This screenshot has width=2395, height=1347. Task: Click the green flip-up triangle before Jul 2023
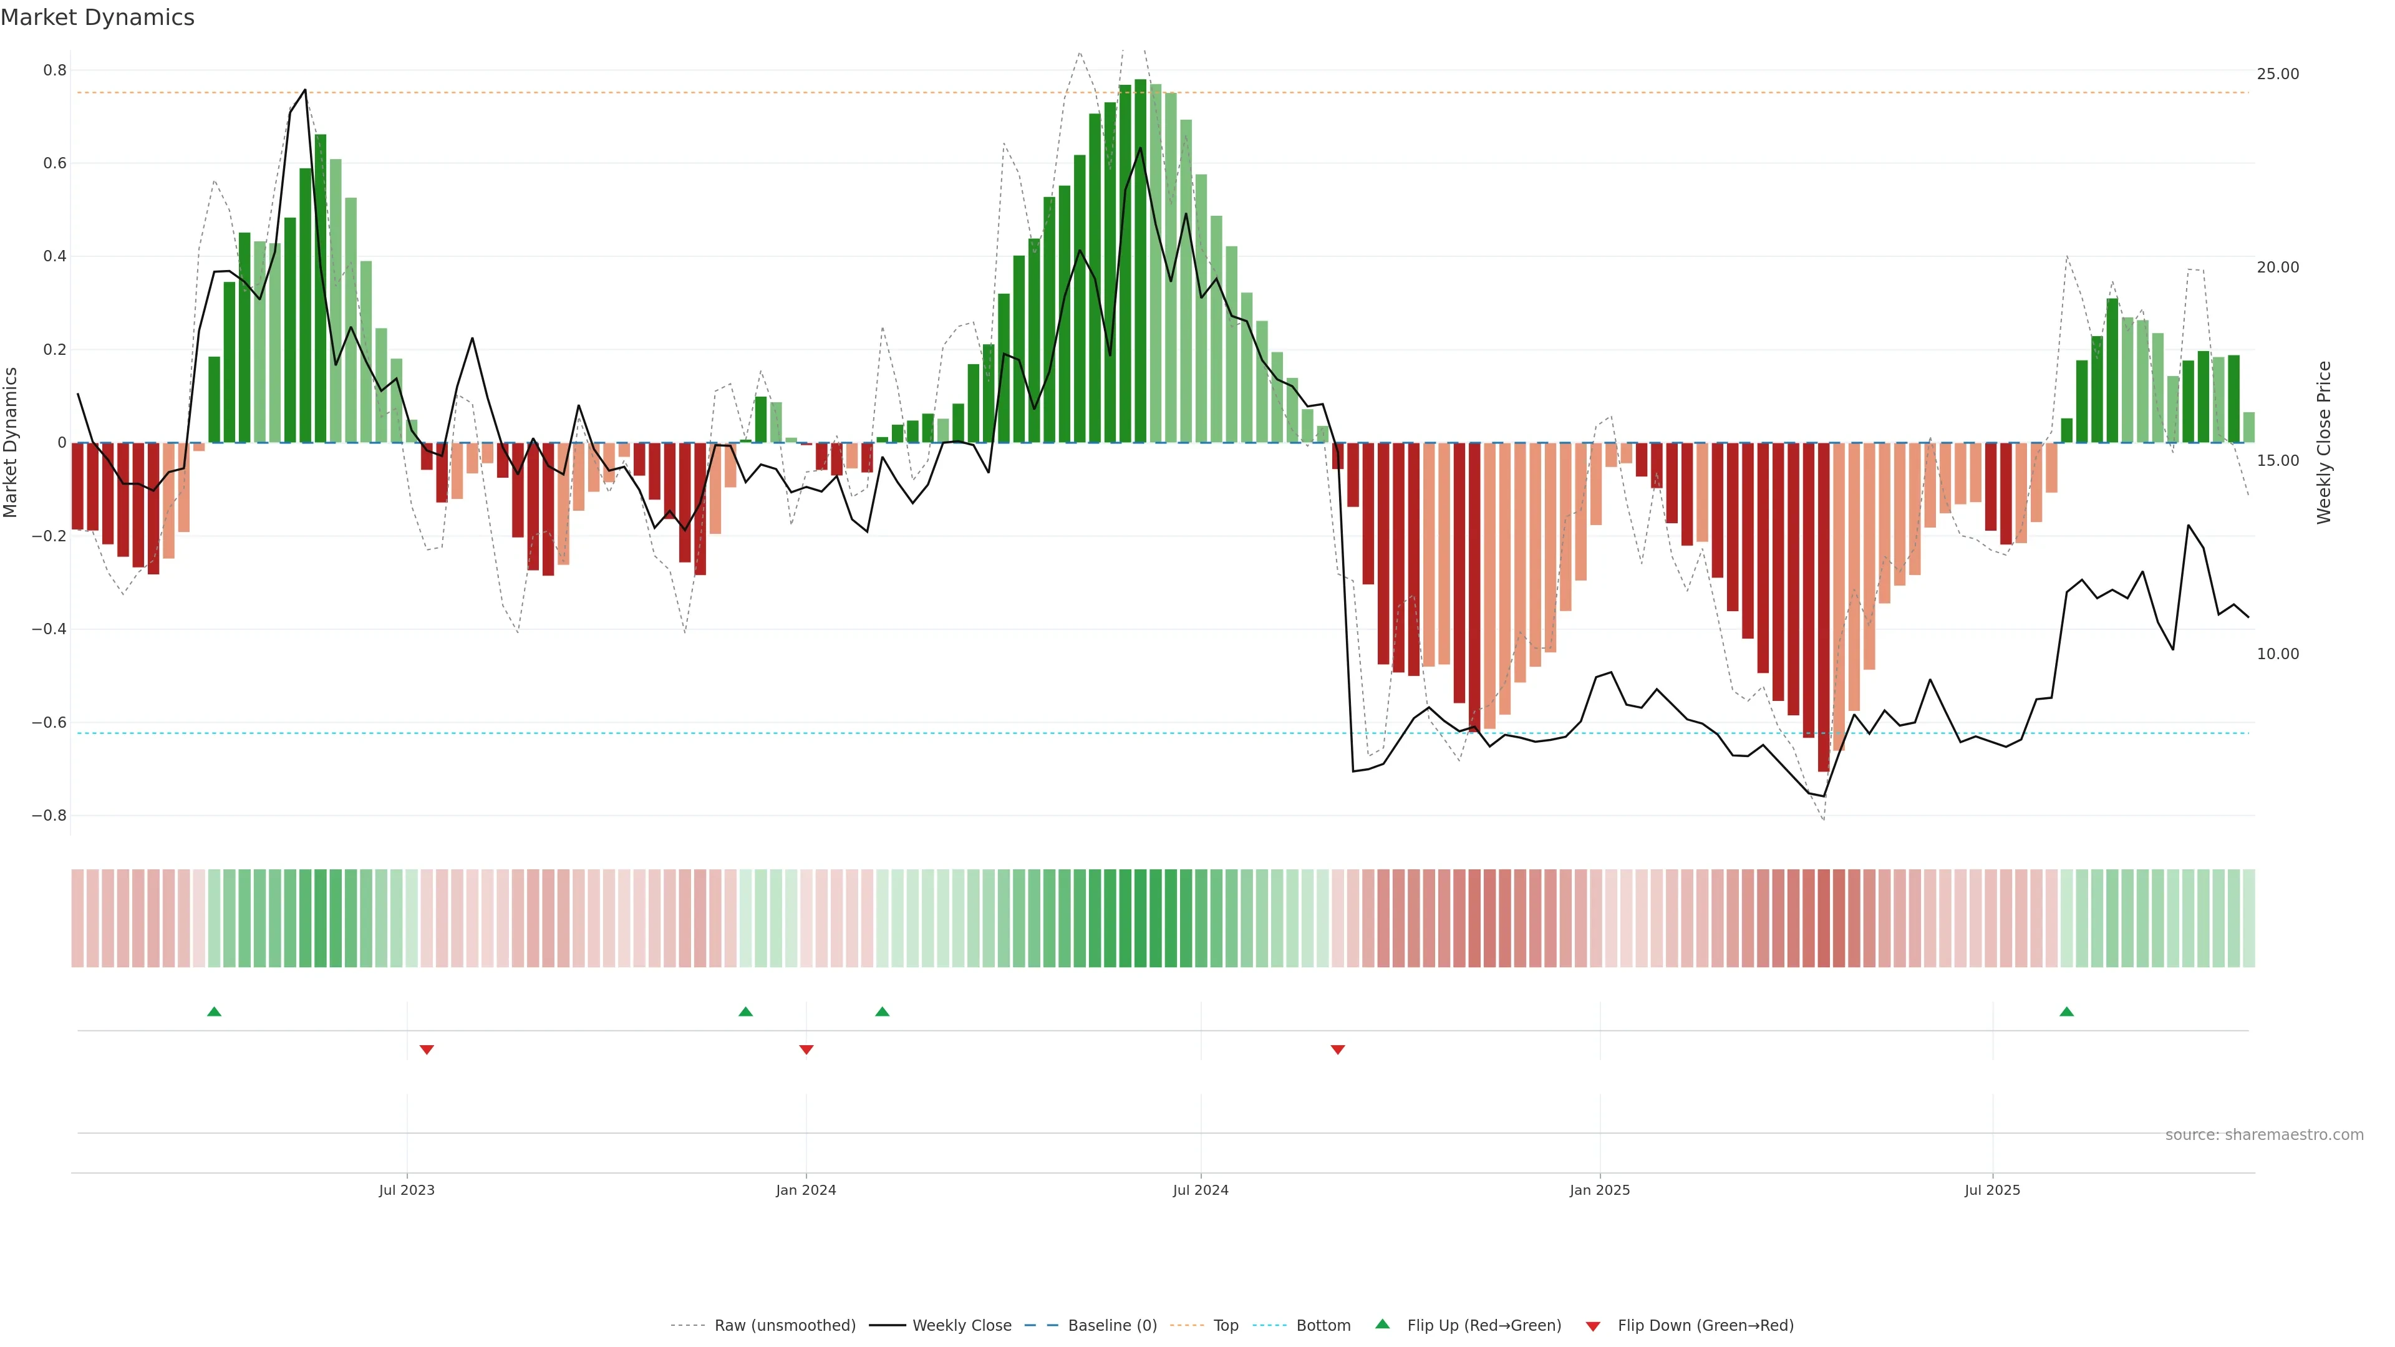point(214,1011)
